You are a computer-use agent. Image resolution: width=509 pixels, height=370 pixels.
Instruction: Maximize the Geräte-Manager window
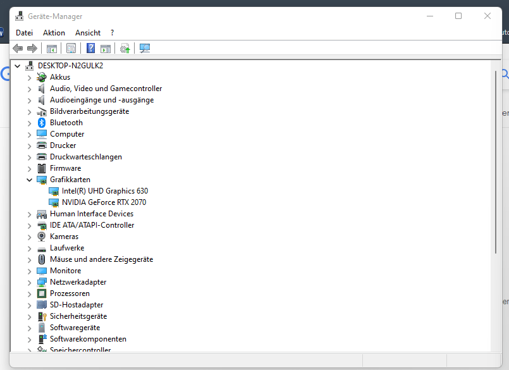pyautogui.click(x=458, y=16)
